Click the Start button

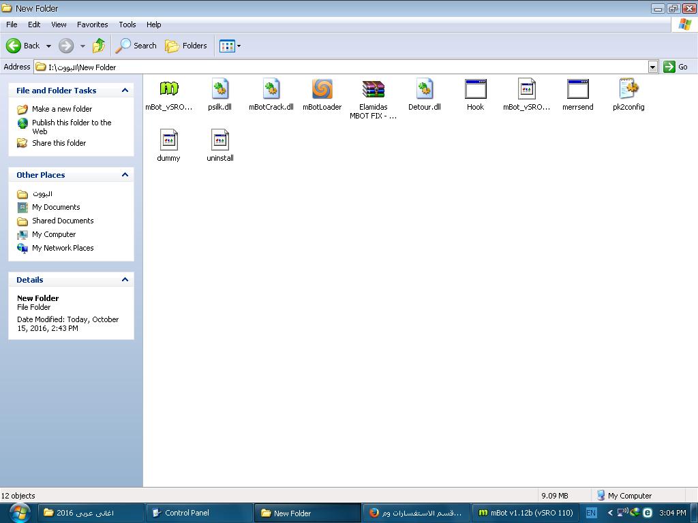tap(19, 513)
